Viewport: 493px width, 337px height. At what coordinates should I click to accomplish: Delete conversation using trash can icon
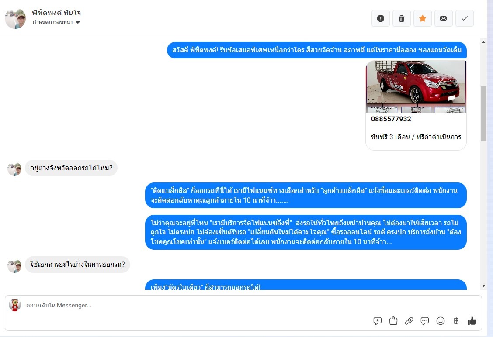402,18
